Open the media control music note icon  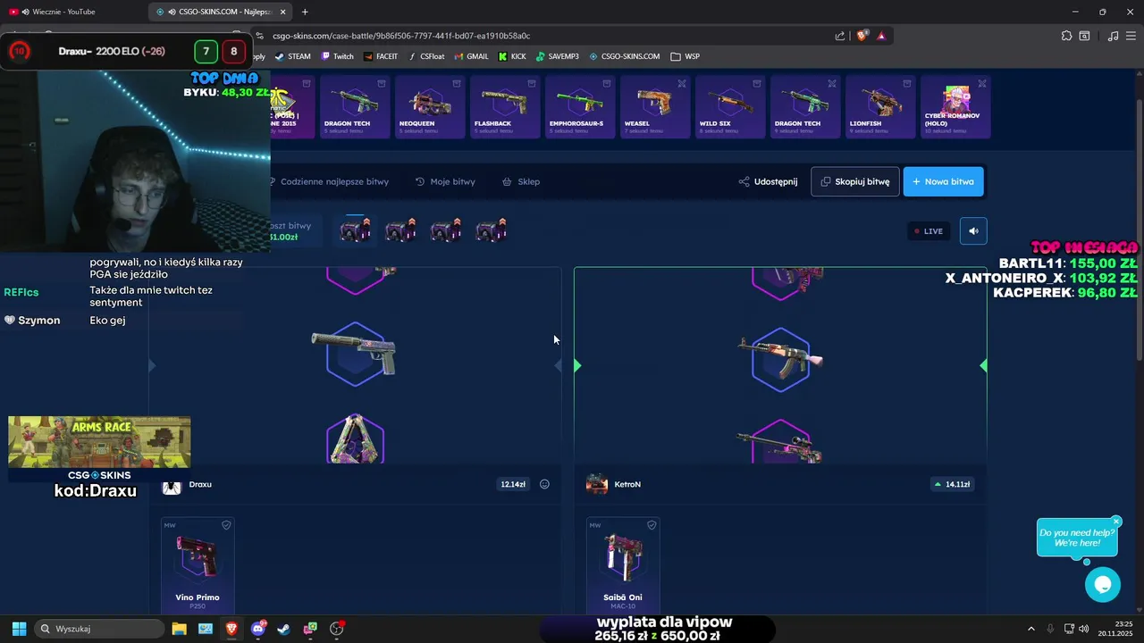pos(1113,36)
